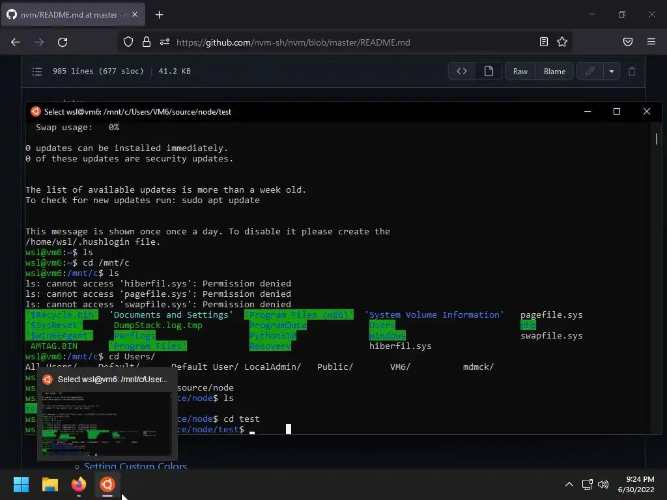Minimize the Firefox browser window
Screen dimensions: 667x500
coord(591,14)
